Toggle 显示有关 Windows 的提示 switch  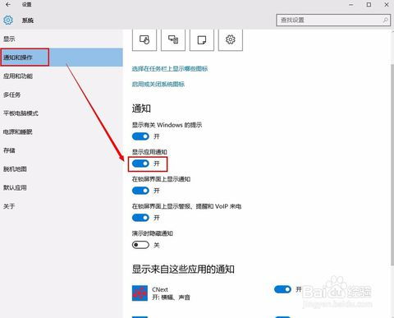coord(140,136)
